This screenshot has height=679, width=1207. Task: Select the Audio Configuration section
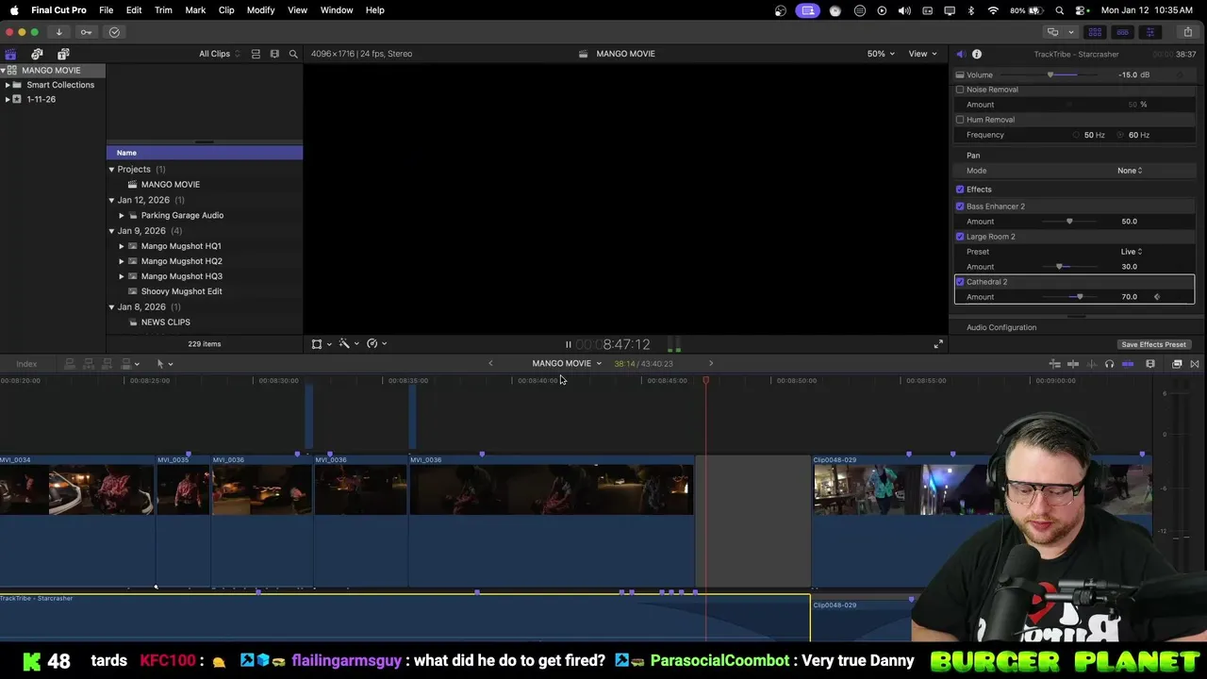click(1001, 328)
